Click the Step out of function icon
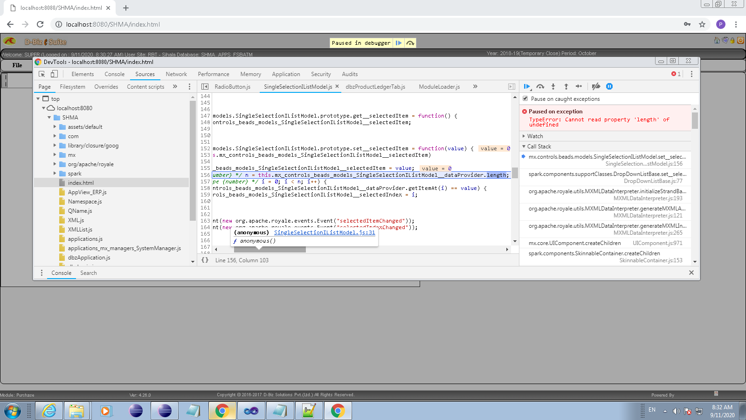746x420 pixels. (566, 86)
